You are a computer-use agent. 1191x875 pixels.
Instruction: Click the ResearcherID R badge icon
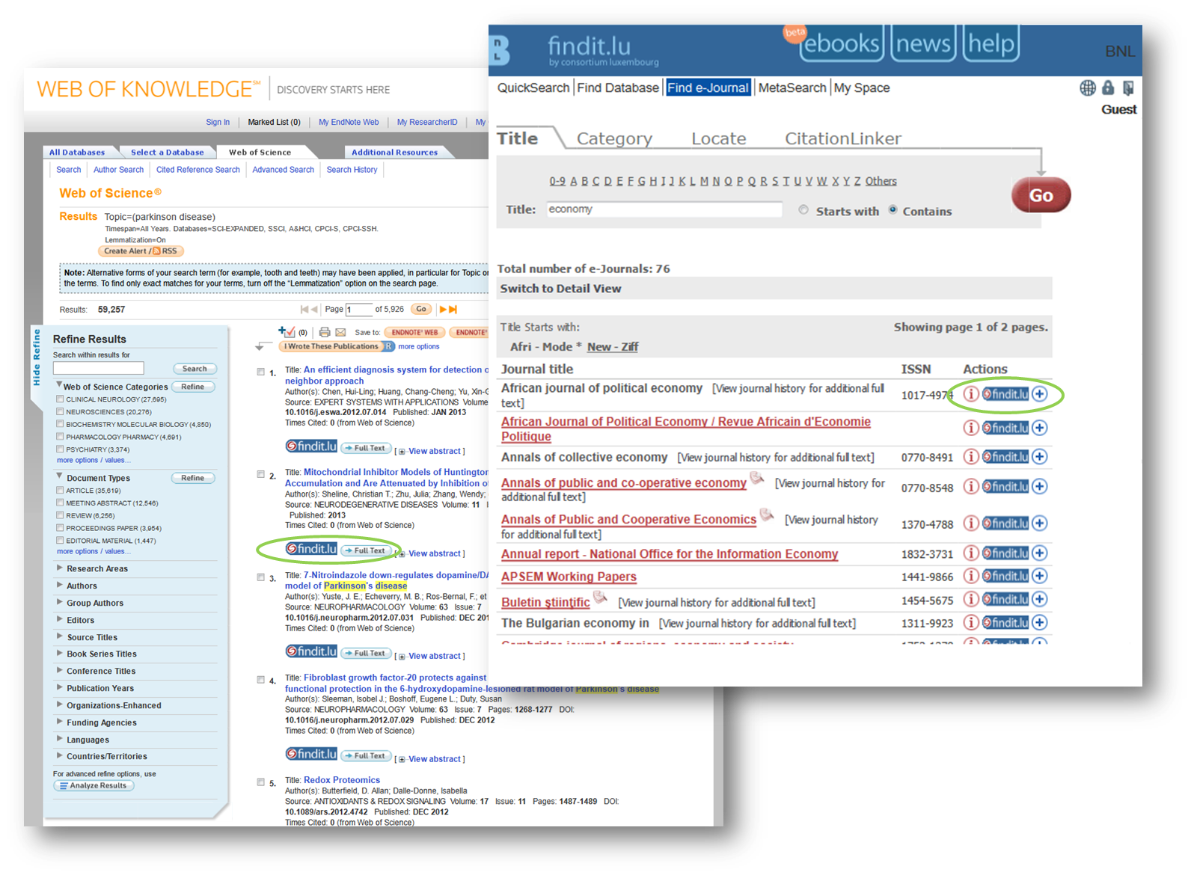pos(389,346)
